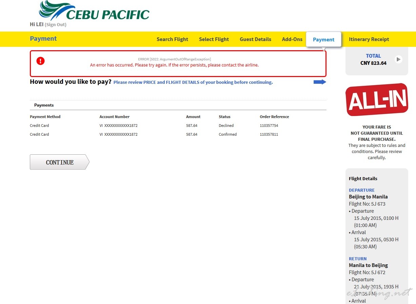The image size is (416, 304).
Task: Click the Confirmed row's Credit Card method
Action: 39,134
